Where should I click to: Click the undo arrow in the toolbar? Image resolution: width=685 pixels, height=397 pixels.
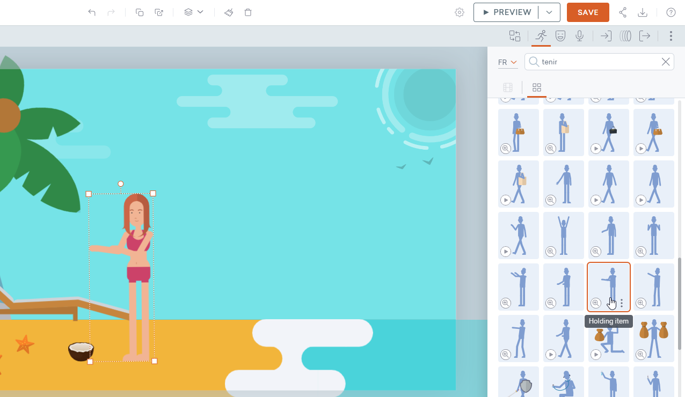click(x=92, y=12)
